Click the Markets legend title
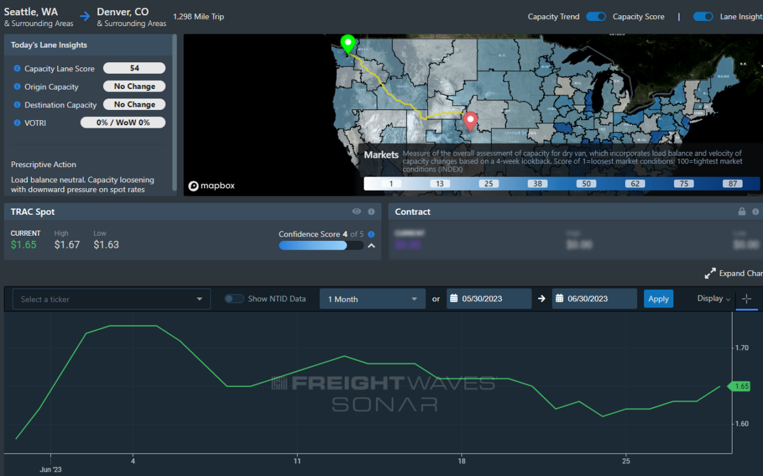This screenshot has height=476, width=763. point(381,154)
